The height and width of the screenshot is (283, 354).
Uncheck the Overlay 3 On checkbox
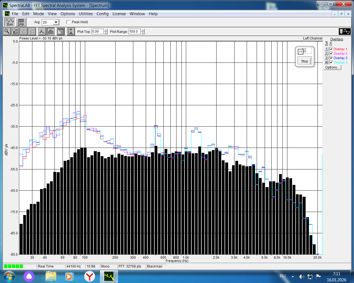331,58
